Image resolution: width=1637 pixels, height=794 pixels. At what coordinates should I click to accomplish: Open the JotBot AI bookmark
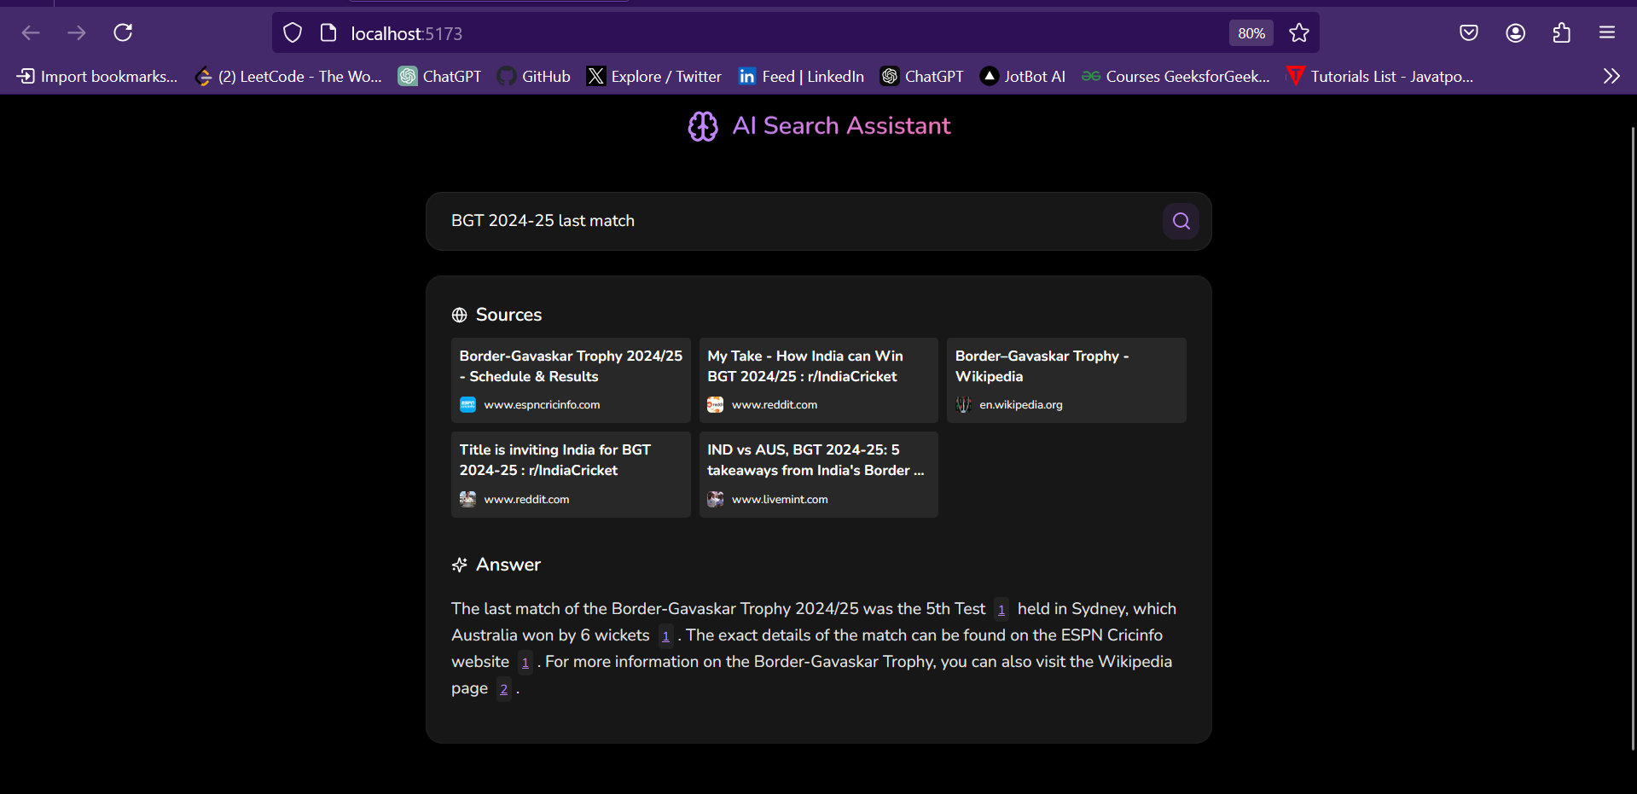[1022, 76]
